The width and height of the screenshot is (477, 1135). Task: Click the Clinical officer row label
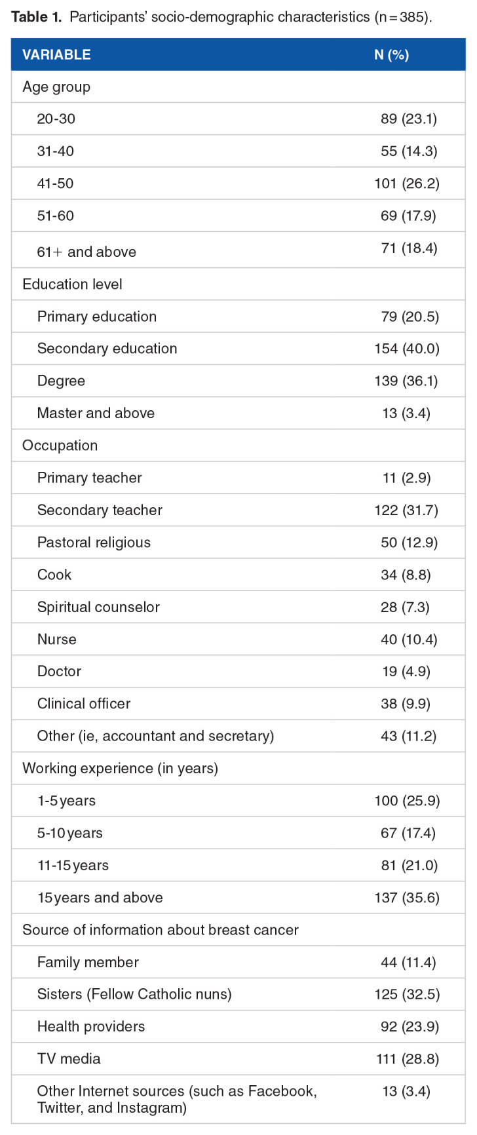click(84, 704)
